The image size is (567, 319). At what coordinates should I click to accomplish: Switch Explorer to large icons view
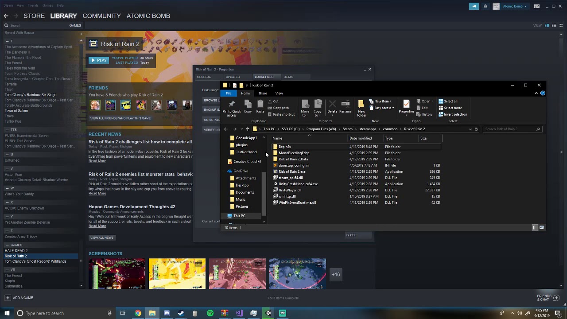541,227
